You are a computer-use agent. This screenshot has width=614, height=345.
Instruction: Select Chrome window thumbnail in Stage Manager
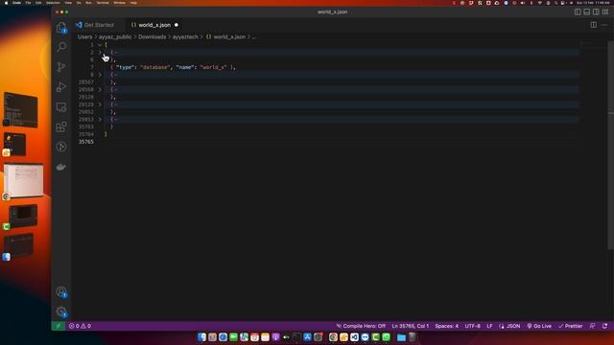(23, 180)
